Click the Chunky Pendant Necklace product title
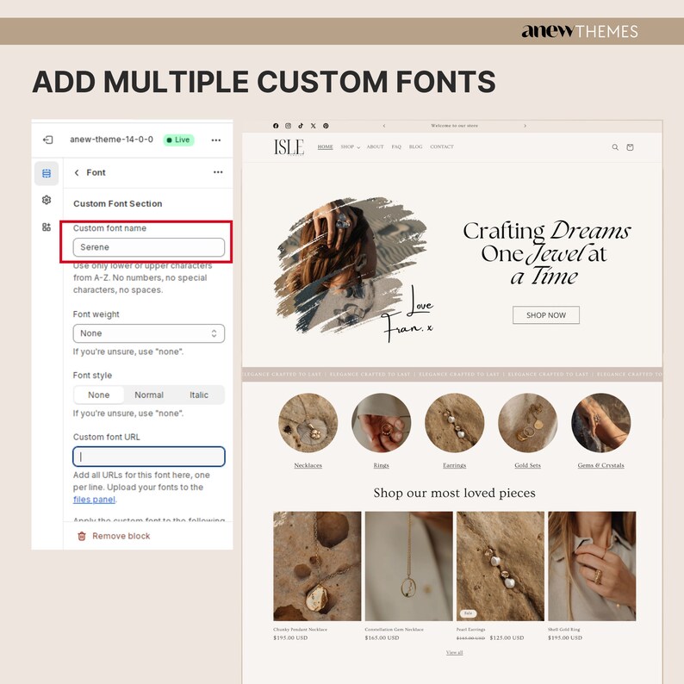The height and width of the screenshot is (684, 684). [x=300, y=630]
